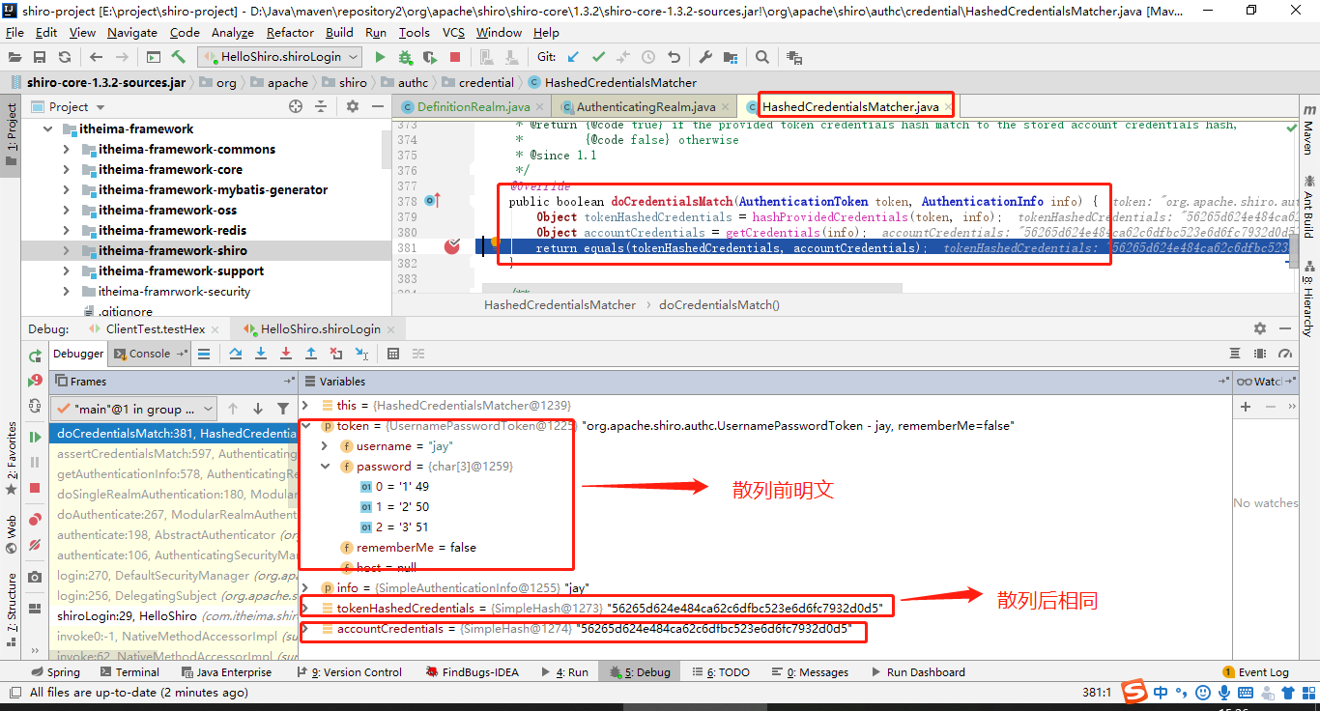Click Evaluate Expression calculator icon
Viewport: 1320px width, 711px height.
click(x=393, y=355)
